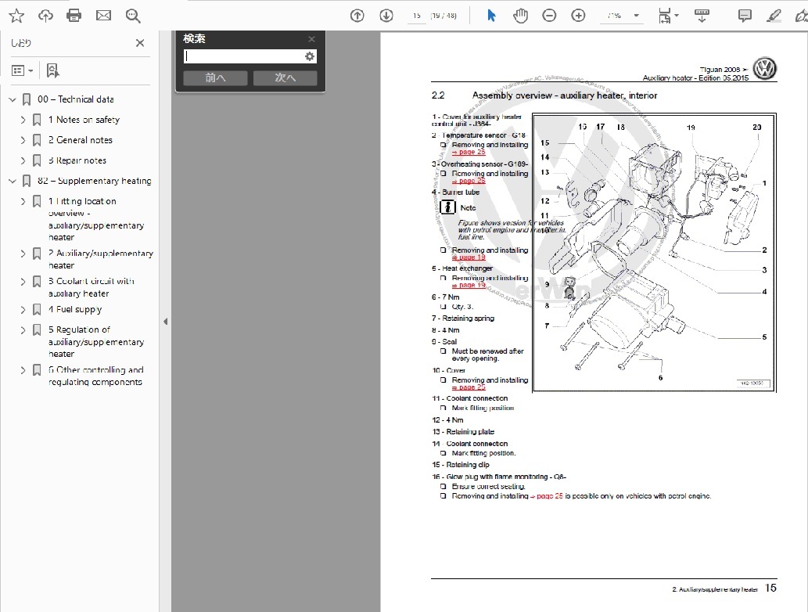Open the read mode scrolling tool
Image resolution: width=808 pixels, height=612 pixels.
(702, 16)
